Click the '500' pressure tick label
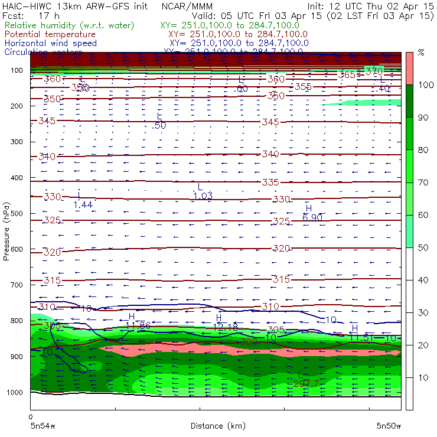 pyautogui.click(x=17, y=213)
